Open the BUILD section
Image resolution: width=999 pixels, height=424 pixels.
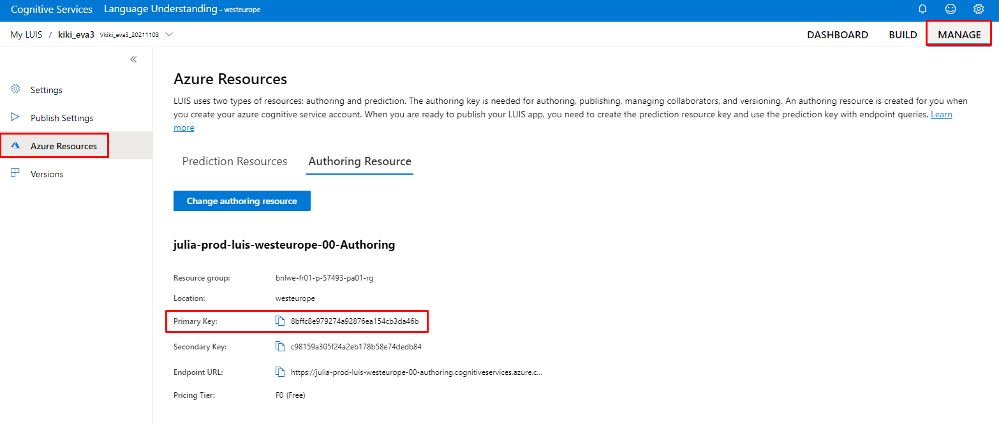pos(903,34)
